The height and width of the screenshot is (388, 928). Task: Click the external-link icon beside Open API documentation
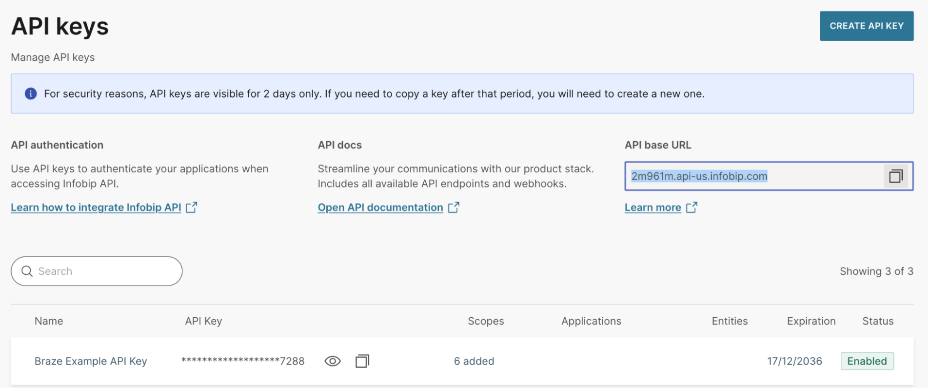pos(453,208)
